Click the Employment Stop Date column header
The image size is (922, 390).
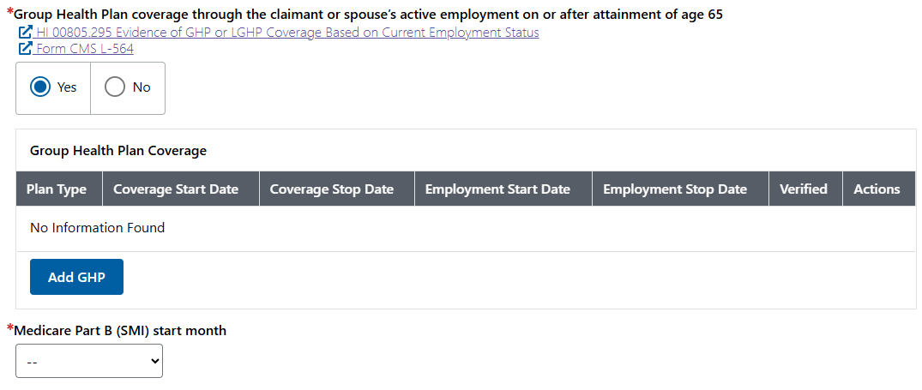point(675,189)
